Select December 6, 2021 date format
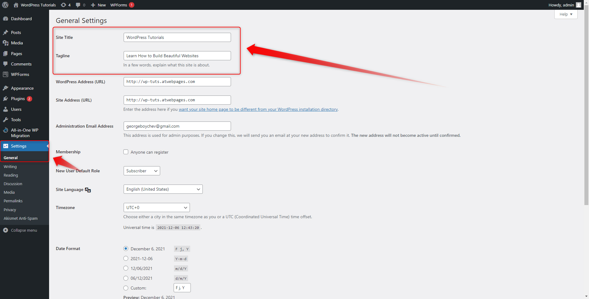The height and width of the screenshot is (299, 589). click(x=126, y=249)
